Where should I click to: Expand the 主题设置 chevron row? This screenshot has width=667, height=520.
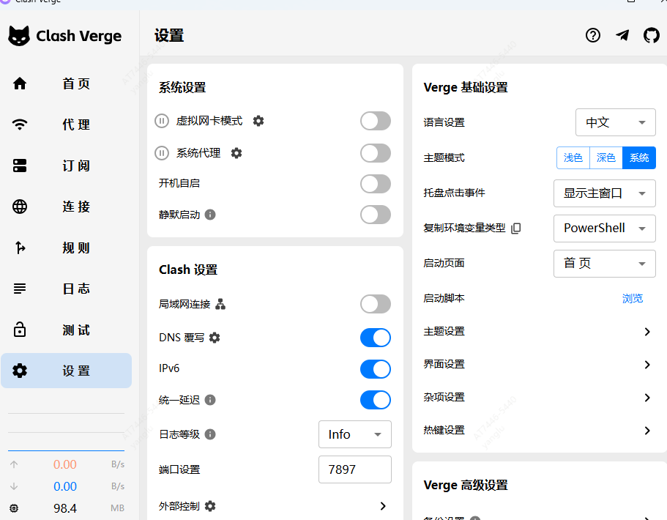(x=646, y=332)
